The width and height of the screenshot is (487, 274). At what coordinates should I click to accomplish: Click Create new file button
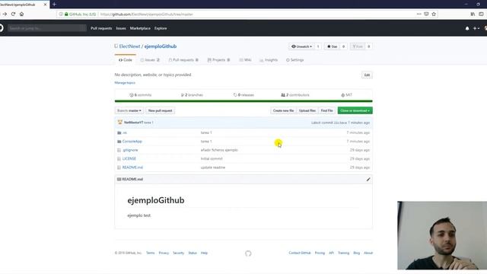click(x=283, y=110)
